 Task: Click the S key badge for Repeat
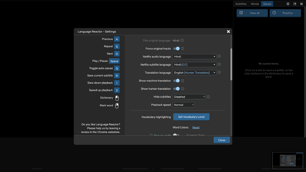117,46
